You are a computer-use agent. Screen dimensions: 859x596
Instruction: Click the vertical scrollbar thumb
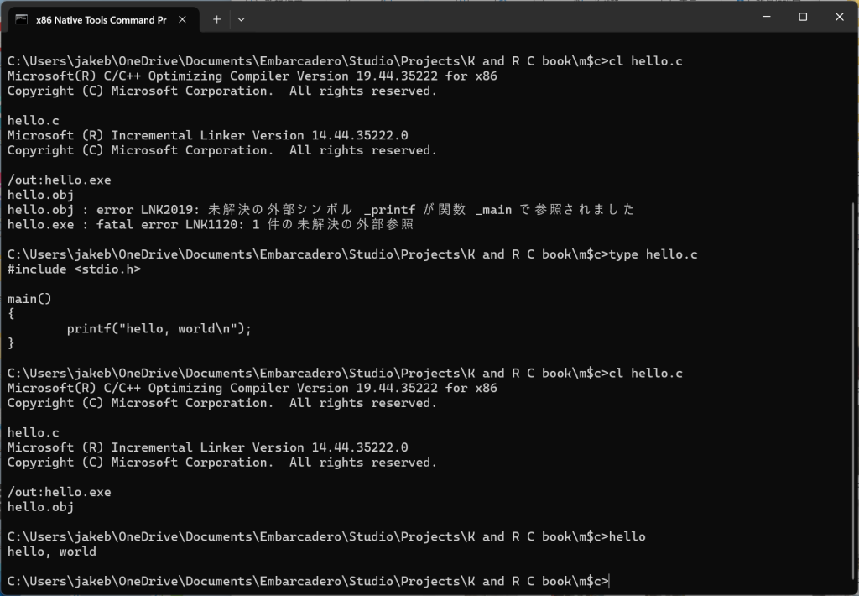point(854,386)
